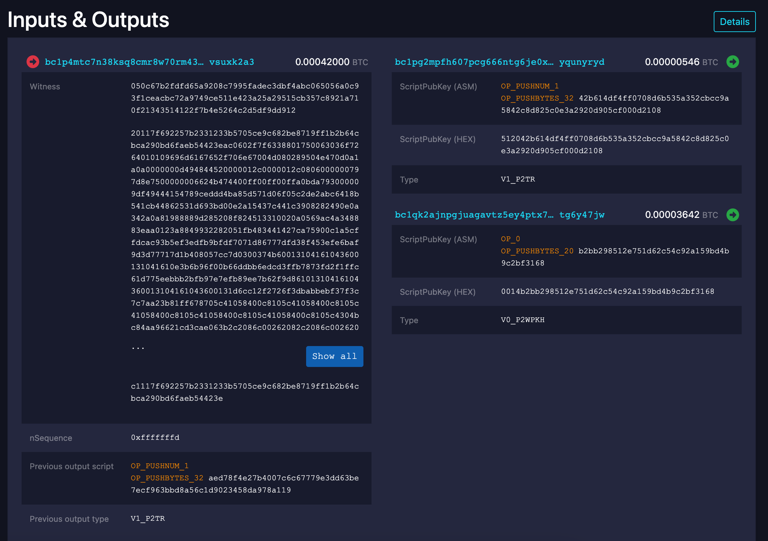Viewport: 768px width, 541px height.
Task: Click the OP_PUSHBYTES_20 opcode in second output
Action: (x=537, y=251)
